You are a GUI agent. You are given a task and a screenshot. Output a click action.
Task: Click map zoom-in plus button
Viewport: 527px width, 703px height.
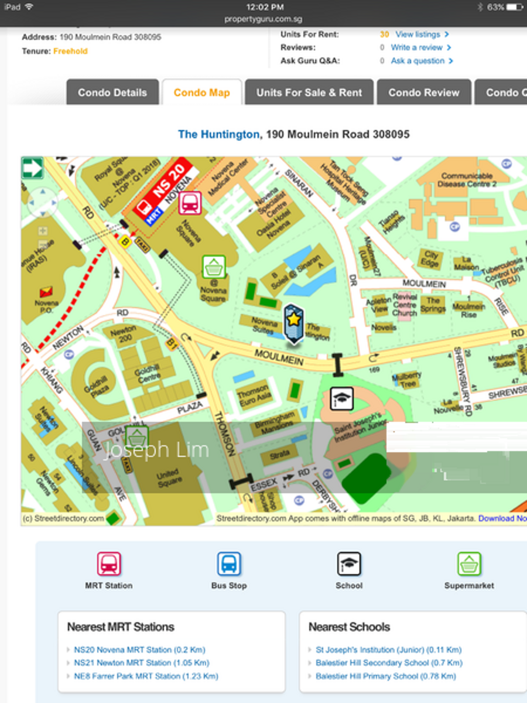(42, 231)
